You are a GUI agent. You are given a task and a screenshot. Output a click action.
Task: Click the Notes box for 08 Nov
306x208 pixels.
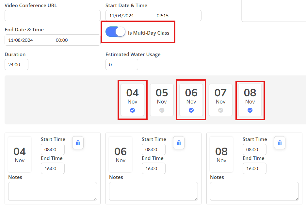click(254, 191)
